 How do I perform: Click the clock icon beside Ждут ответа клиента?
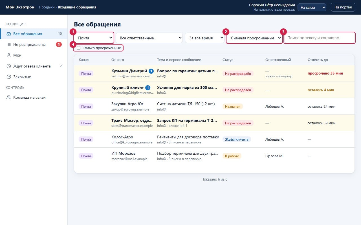click(9, 66)
